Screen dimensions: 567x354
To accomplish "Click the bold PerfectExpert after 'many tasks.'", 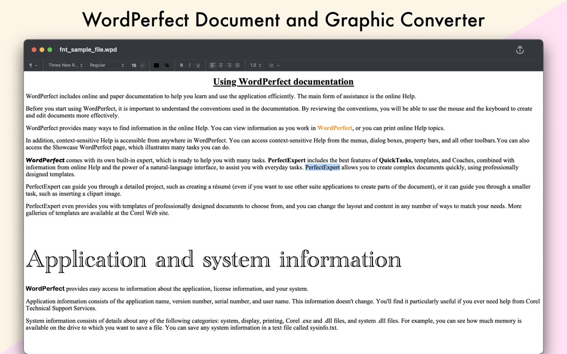I will pos(286,160).
